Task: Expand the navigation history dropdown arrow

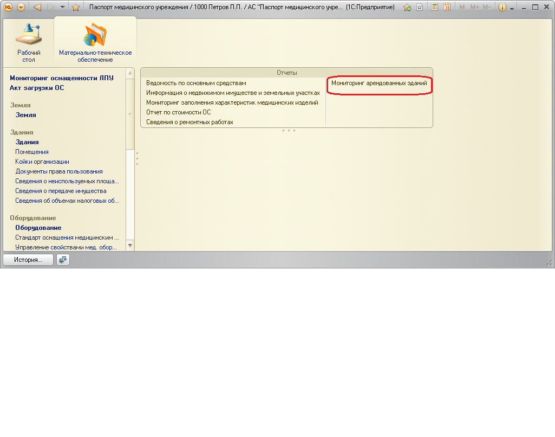Action: pyautogui.click(x=63, y=7)
